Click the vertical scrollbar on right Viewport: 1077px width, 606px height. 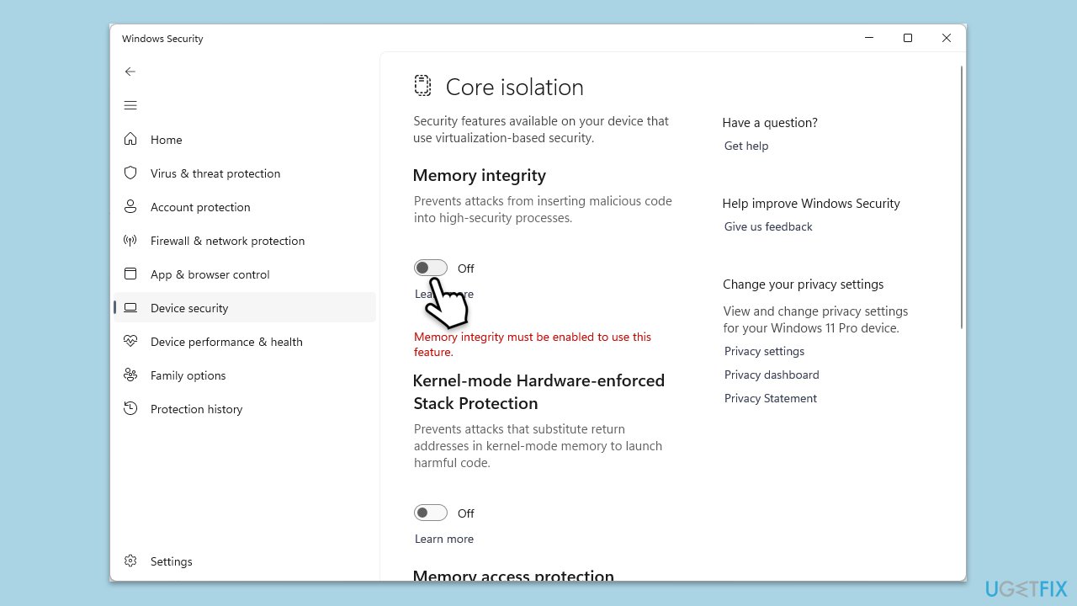[962, 198]
